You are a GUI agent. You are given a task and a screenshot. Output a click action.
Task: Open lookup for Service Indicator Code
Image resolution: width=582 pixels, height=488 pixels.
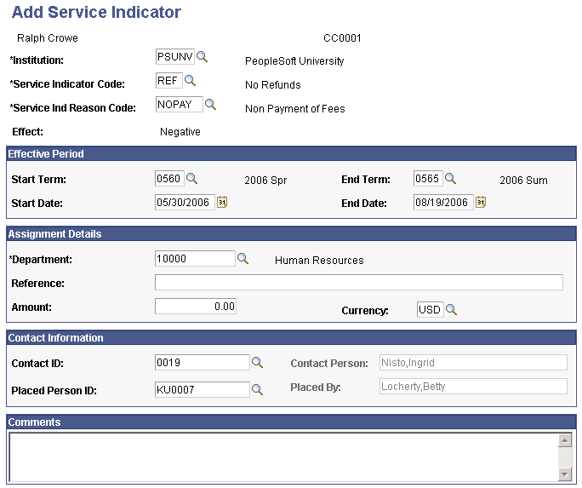click(190, 81)
